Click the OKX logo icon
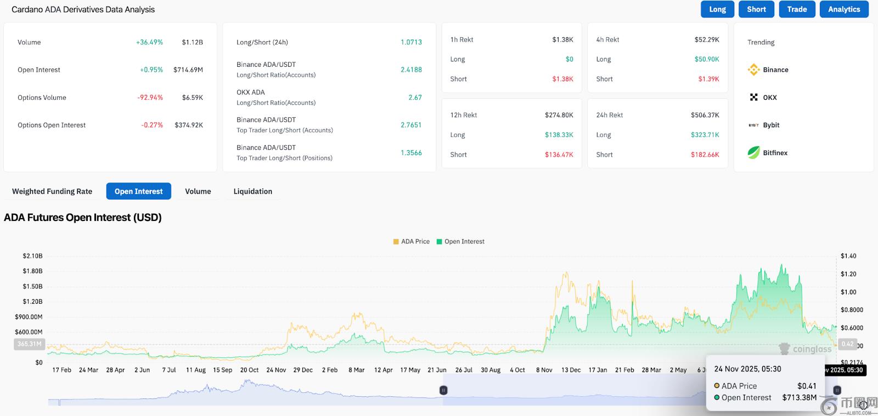This screenshot has height=416, width=878. coord(753,97)
